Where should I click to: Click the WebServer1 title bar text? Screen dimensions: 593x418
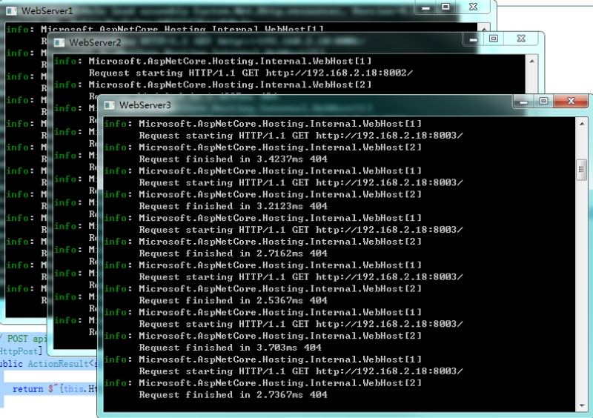coord(47,11)
